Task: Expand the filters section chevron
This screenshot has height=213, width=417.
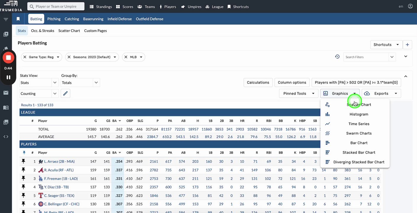Action: [x=406, y=56]
